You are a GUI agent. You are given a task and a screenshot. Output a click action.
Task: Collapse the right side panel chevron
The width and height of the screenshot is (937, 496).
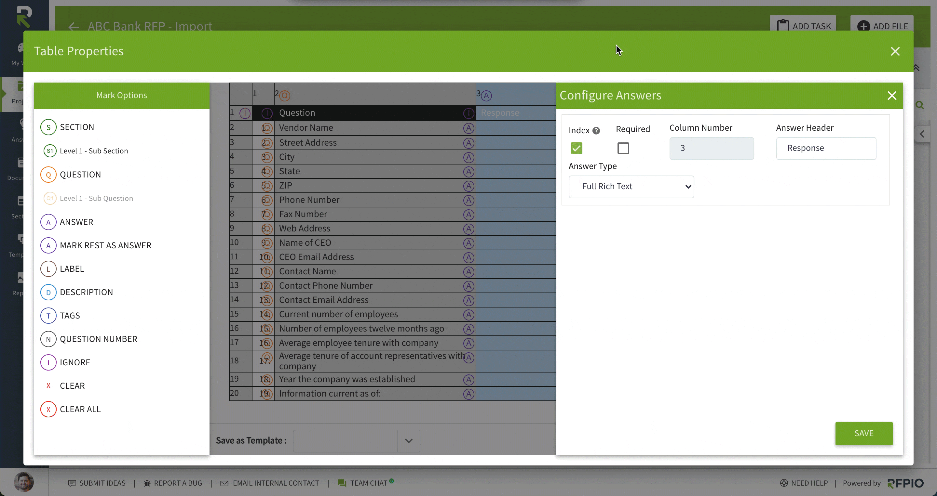pyautogui.click(x=922, y=134)
